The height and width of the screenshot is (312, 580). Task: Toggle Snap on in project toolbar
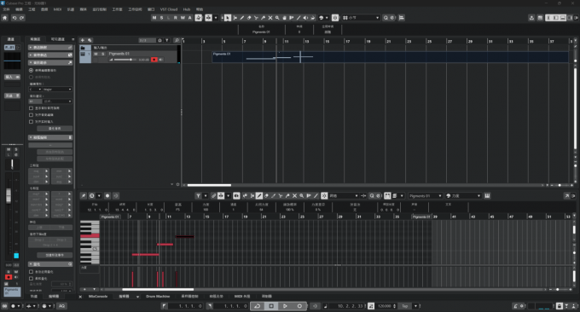click(334, 18)
